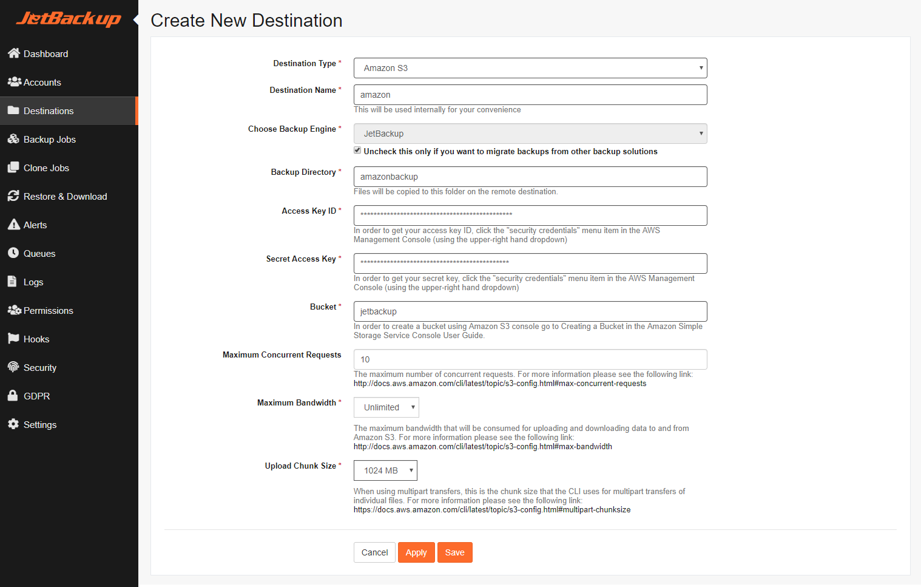This screenshot has width=921, height=587.
Task: Go to Accounts in sidebar
Action: (x=69, y=82)
